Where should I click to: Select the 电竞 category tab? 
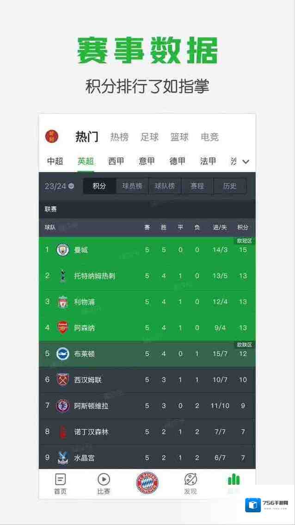(x=209, y=137)
